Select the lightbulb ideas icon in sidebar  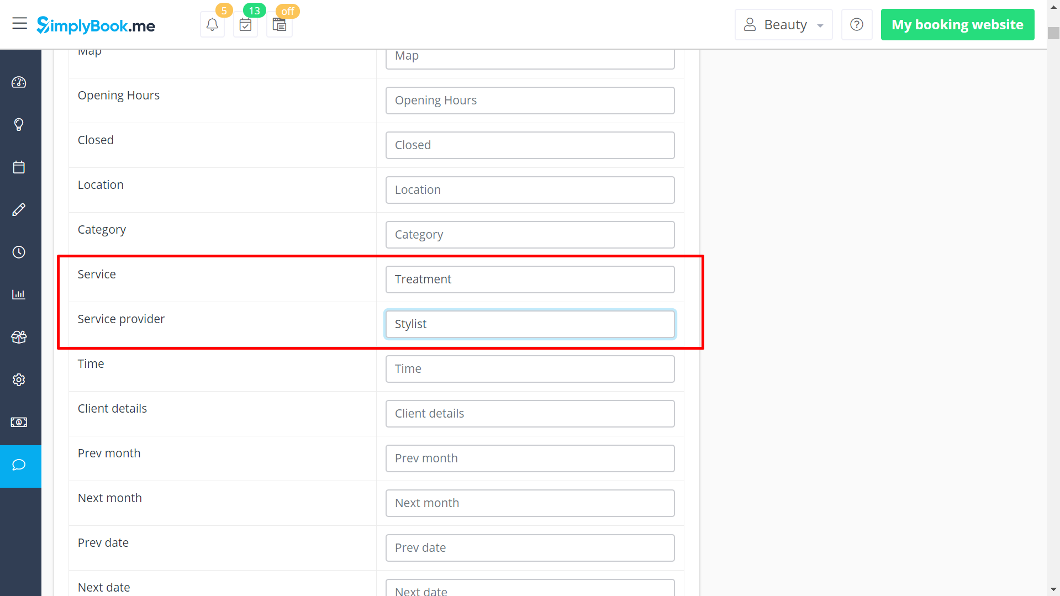coord(19,124)
